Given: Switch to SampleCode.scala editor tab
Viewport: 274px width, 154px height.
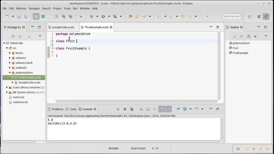Looking at the screenshot, I should pyautogui.click(x=63, y=27).
